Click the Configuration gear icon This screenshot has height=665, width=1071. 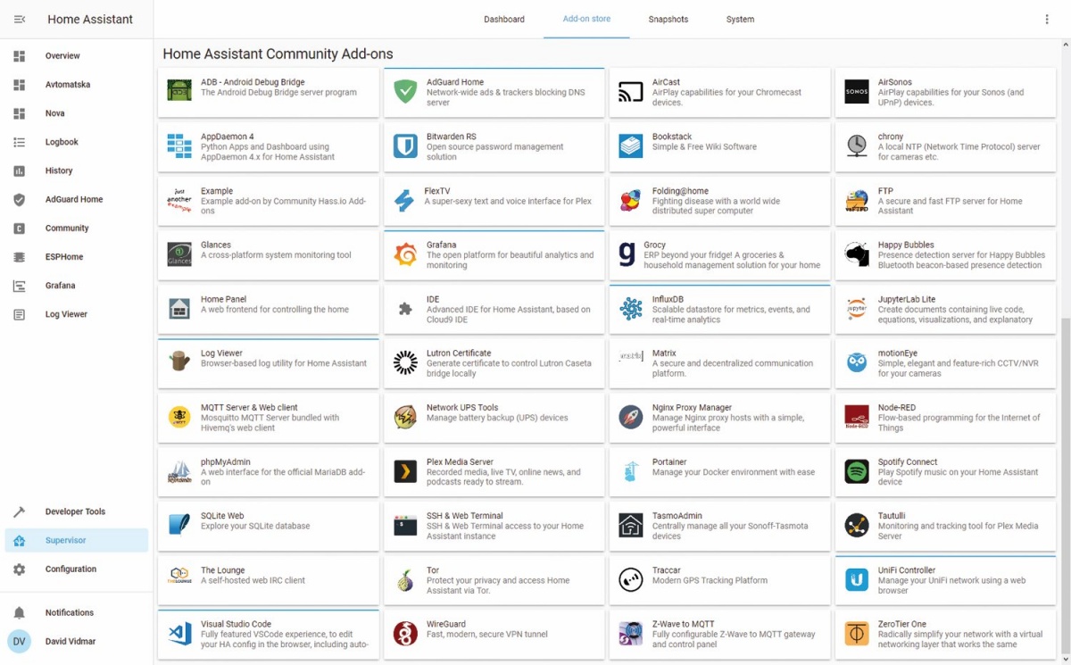pos(20,569)
